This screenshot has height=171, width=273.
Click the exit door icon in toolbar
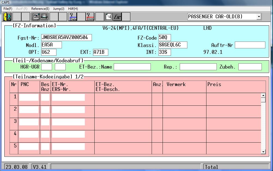coord(7,17)
